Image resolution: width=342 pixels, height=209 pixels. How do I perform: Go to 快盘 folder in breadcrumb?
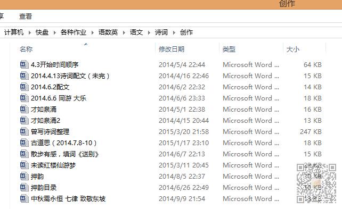pos(42,32)
